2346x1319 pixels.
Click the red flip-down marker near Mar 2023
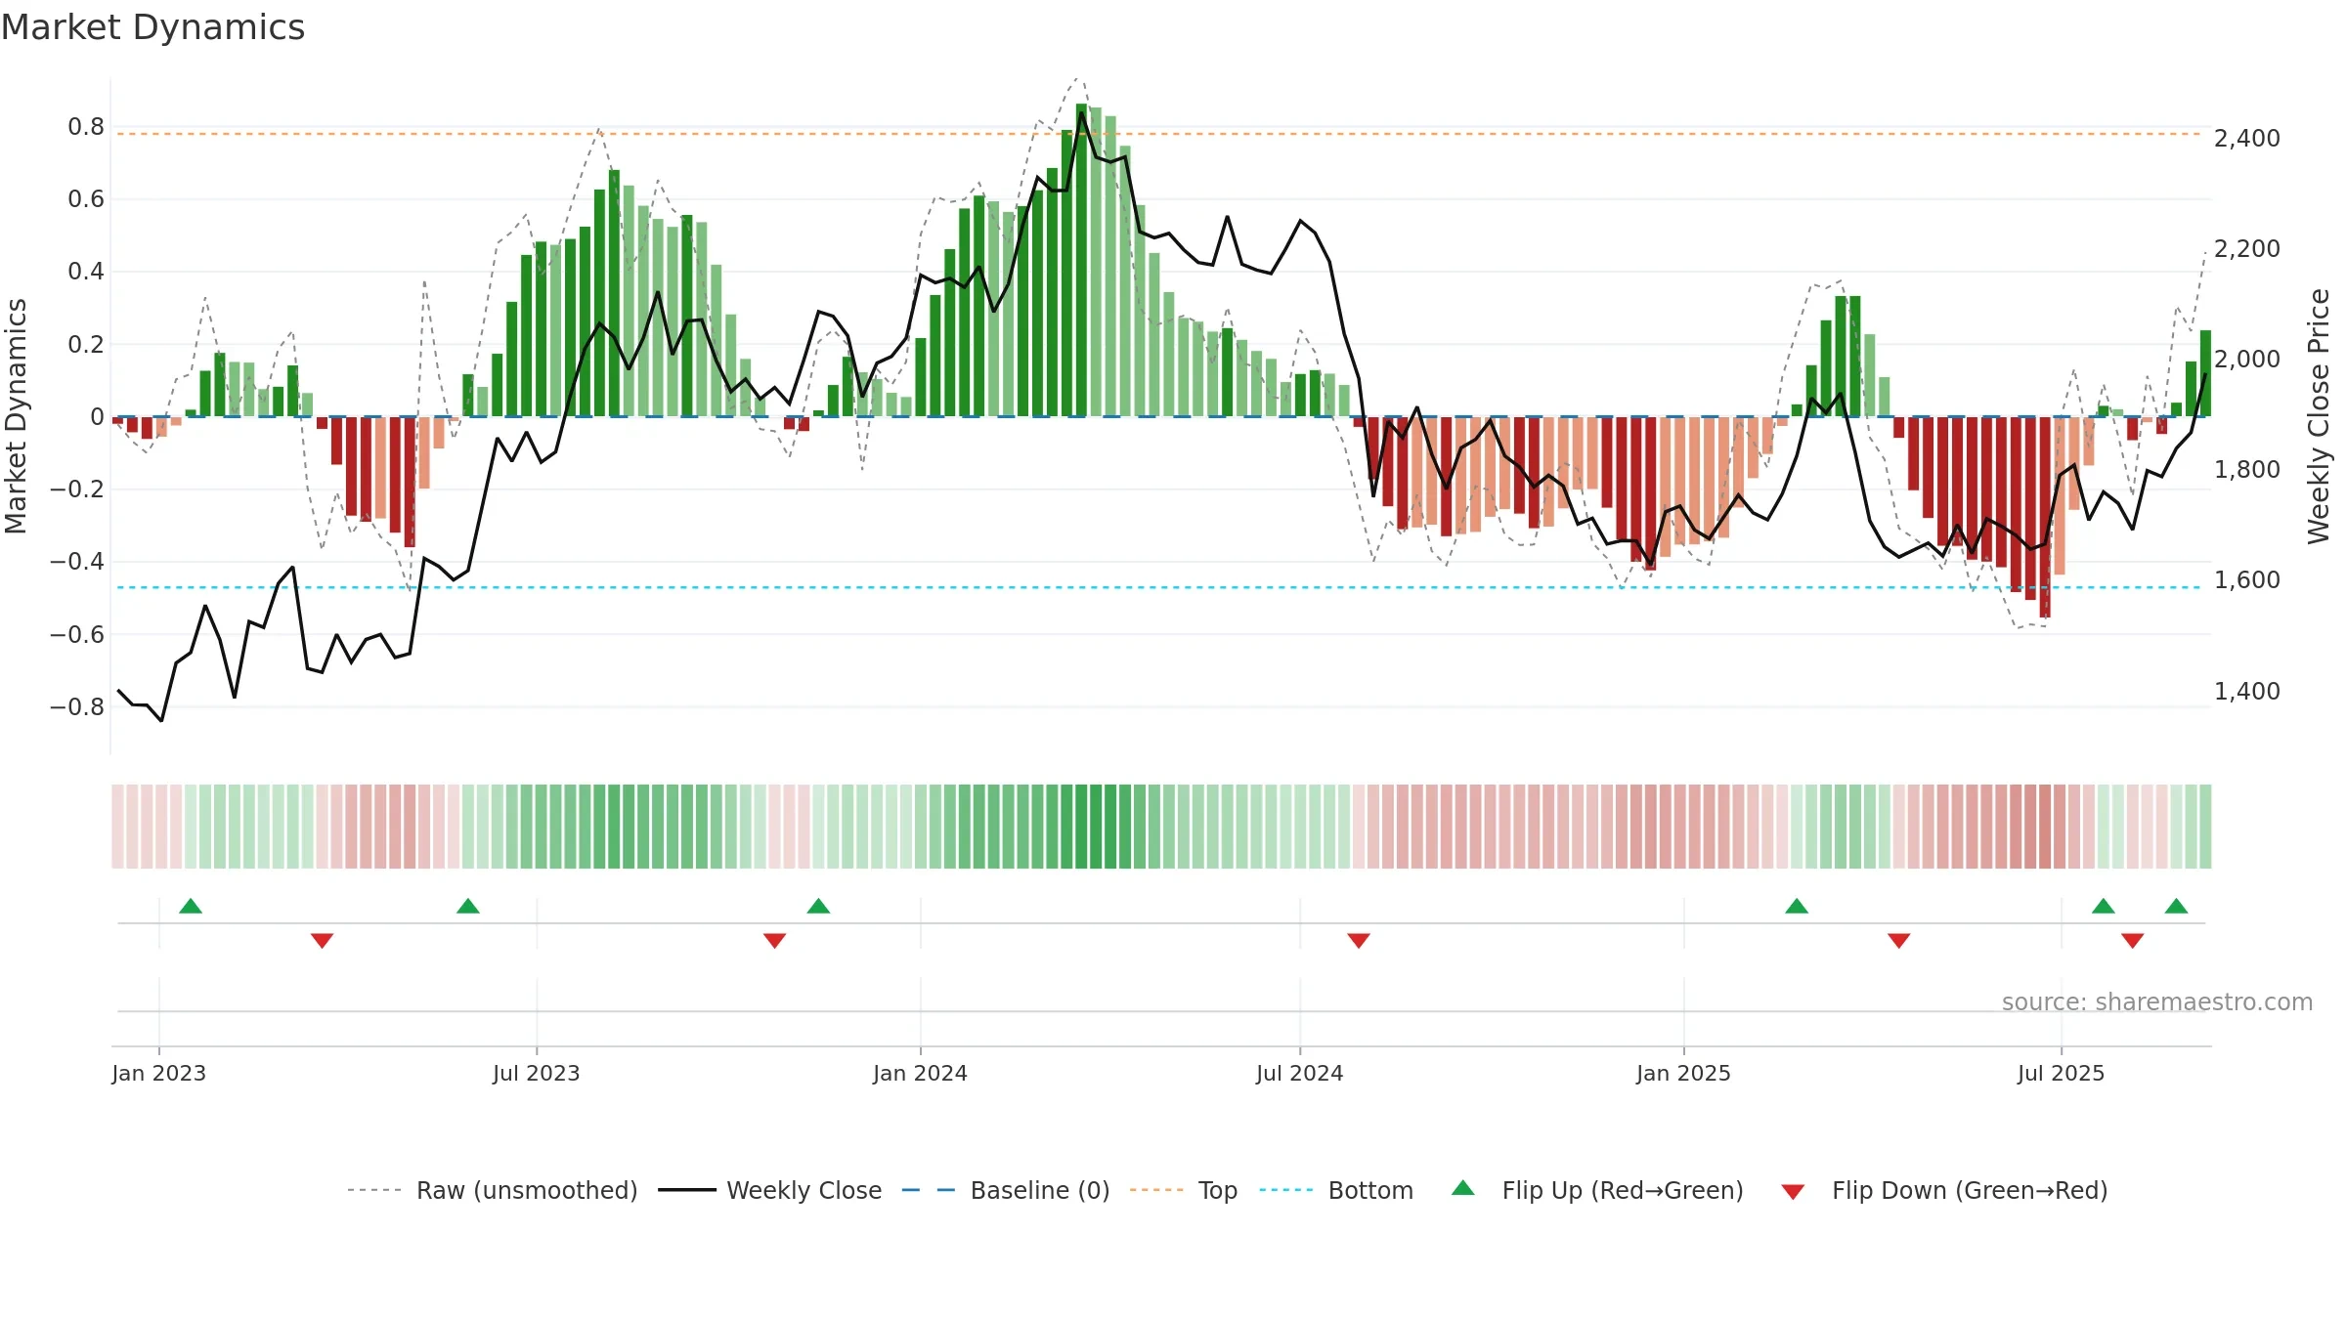323,941
